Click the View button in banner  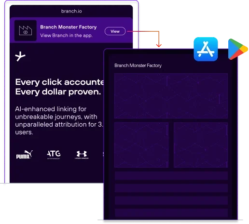[115, 31]
